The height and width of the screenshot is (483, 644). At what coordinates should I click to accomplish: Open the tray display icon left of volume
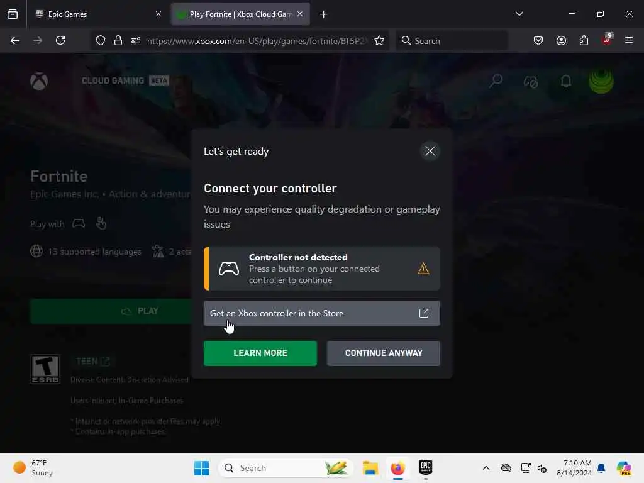(x=526, y=468)
